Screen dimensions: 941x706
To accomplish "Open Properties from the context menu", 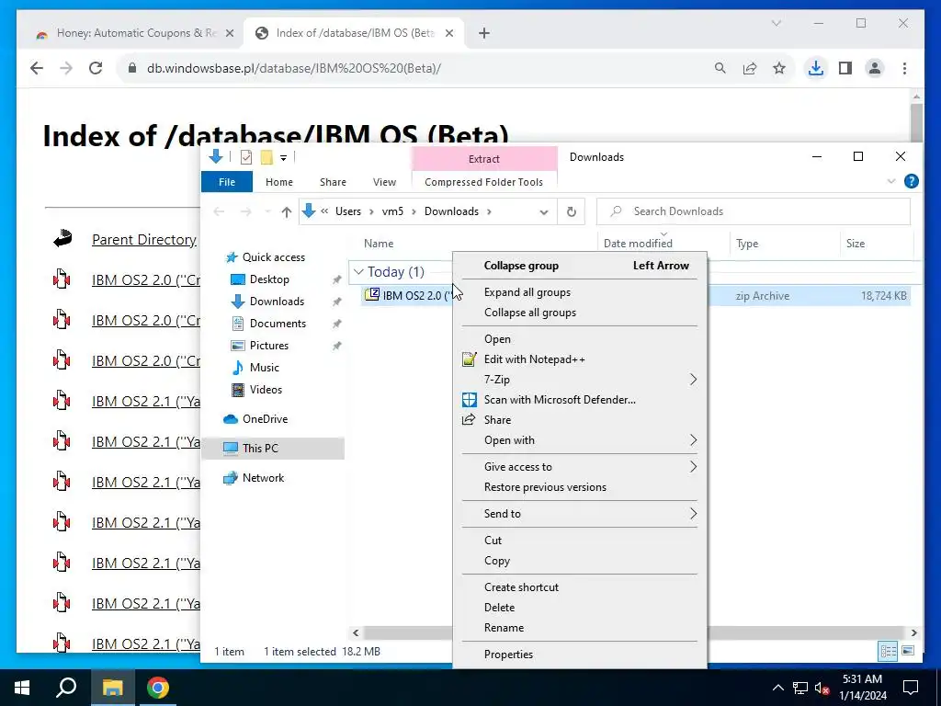I will tap(580, 655).
